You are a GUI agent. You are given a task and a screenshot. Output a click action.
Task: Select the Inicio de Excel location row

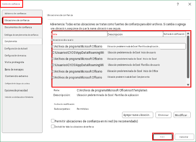pos(118,59)
